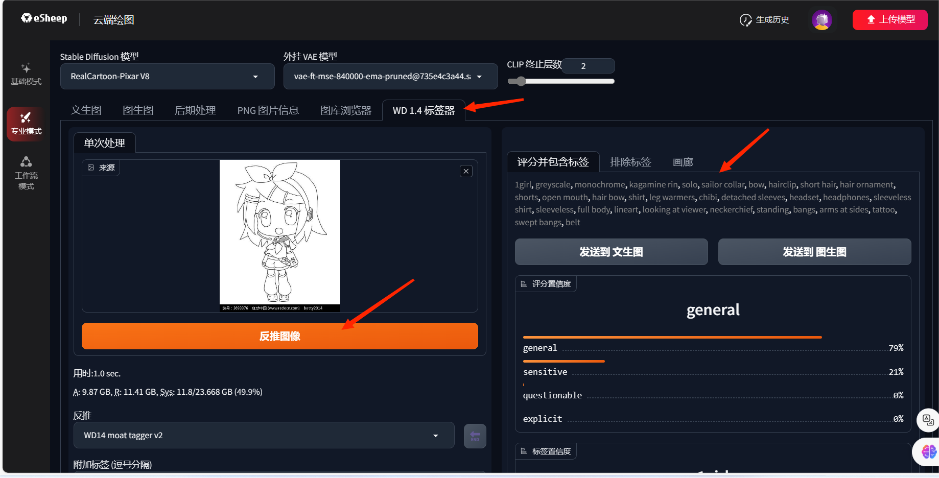The height and width of the screenshot is (478, 939).
Task: Switch to basic mode in sidebar
Action: click(26, 74)
